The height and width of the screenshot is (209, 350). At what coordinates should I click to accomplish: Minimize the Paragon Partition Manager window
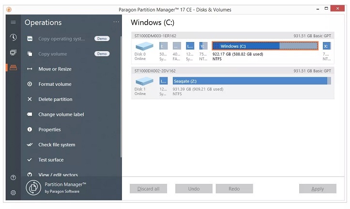pyautogui.click(x=318, y=9)
